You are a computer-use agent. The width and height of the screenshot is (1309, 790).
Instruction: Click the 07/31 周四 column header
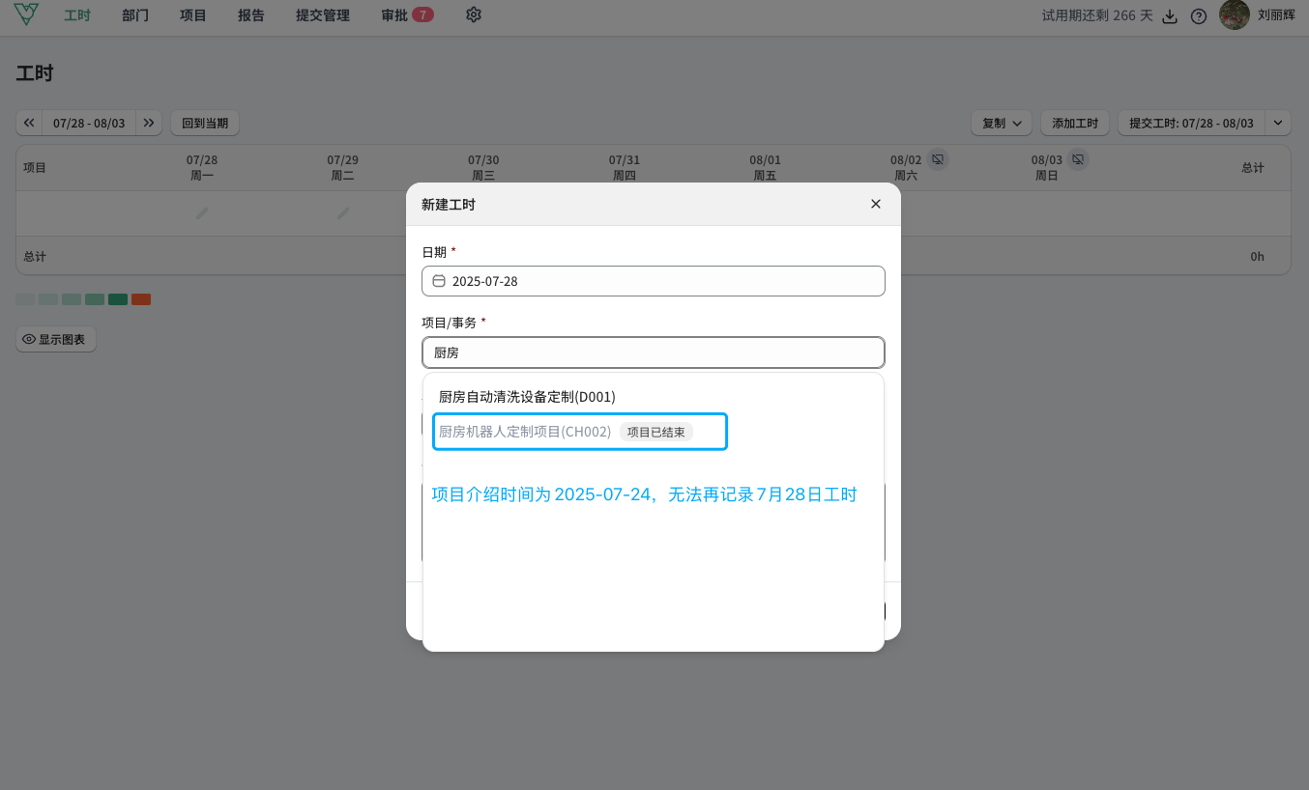[625, 167]
